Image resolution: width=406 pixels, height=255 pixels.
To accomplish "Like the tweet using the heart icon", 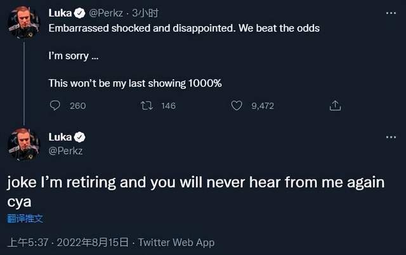I will [237, 106].
